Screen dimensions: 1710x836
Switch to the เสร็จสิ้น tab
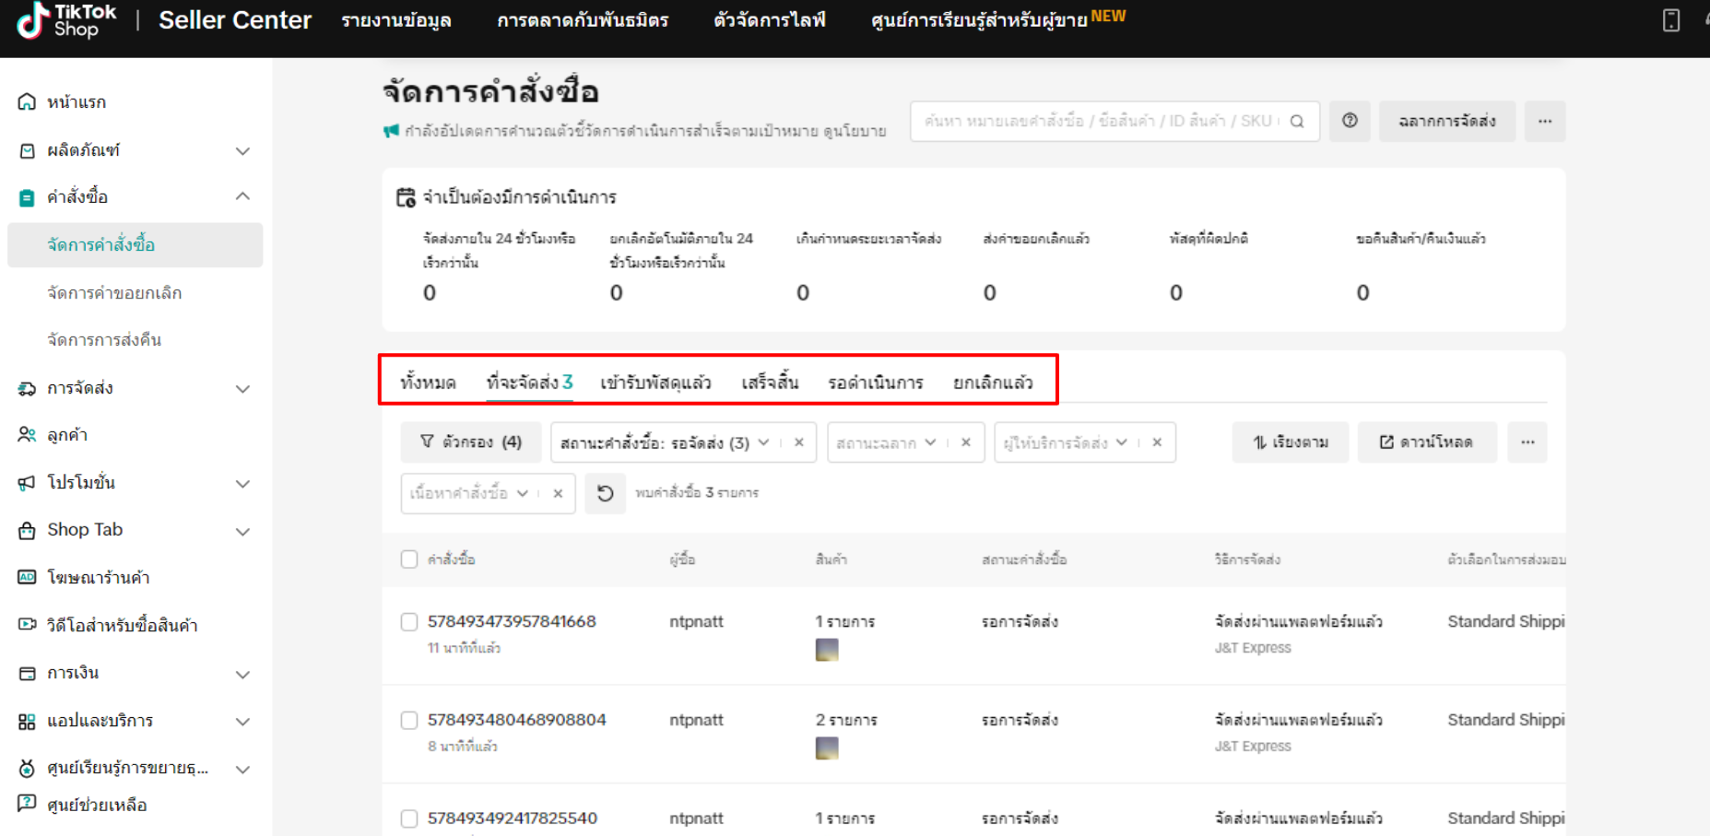coord(771,381)
